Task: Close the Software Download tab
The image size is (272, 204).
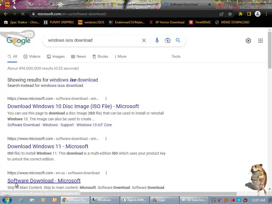Action: click(210, 5)
